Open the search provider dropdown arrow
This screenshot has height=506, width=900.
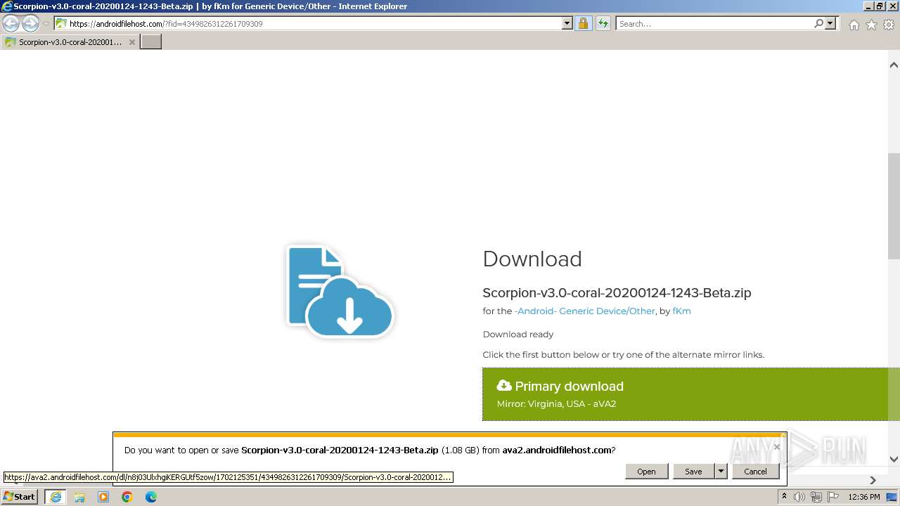click(830, 23)
